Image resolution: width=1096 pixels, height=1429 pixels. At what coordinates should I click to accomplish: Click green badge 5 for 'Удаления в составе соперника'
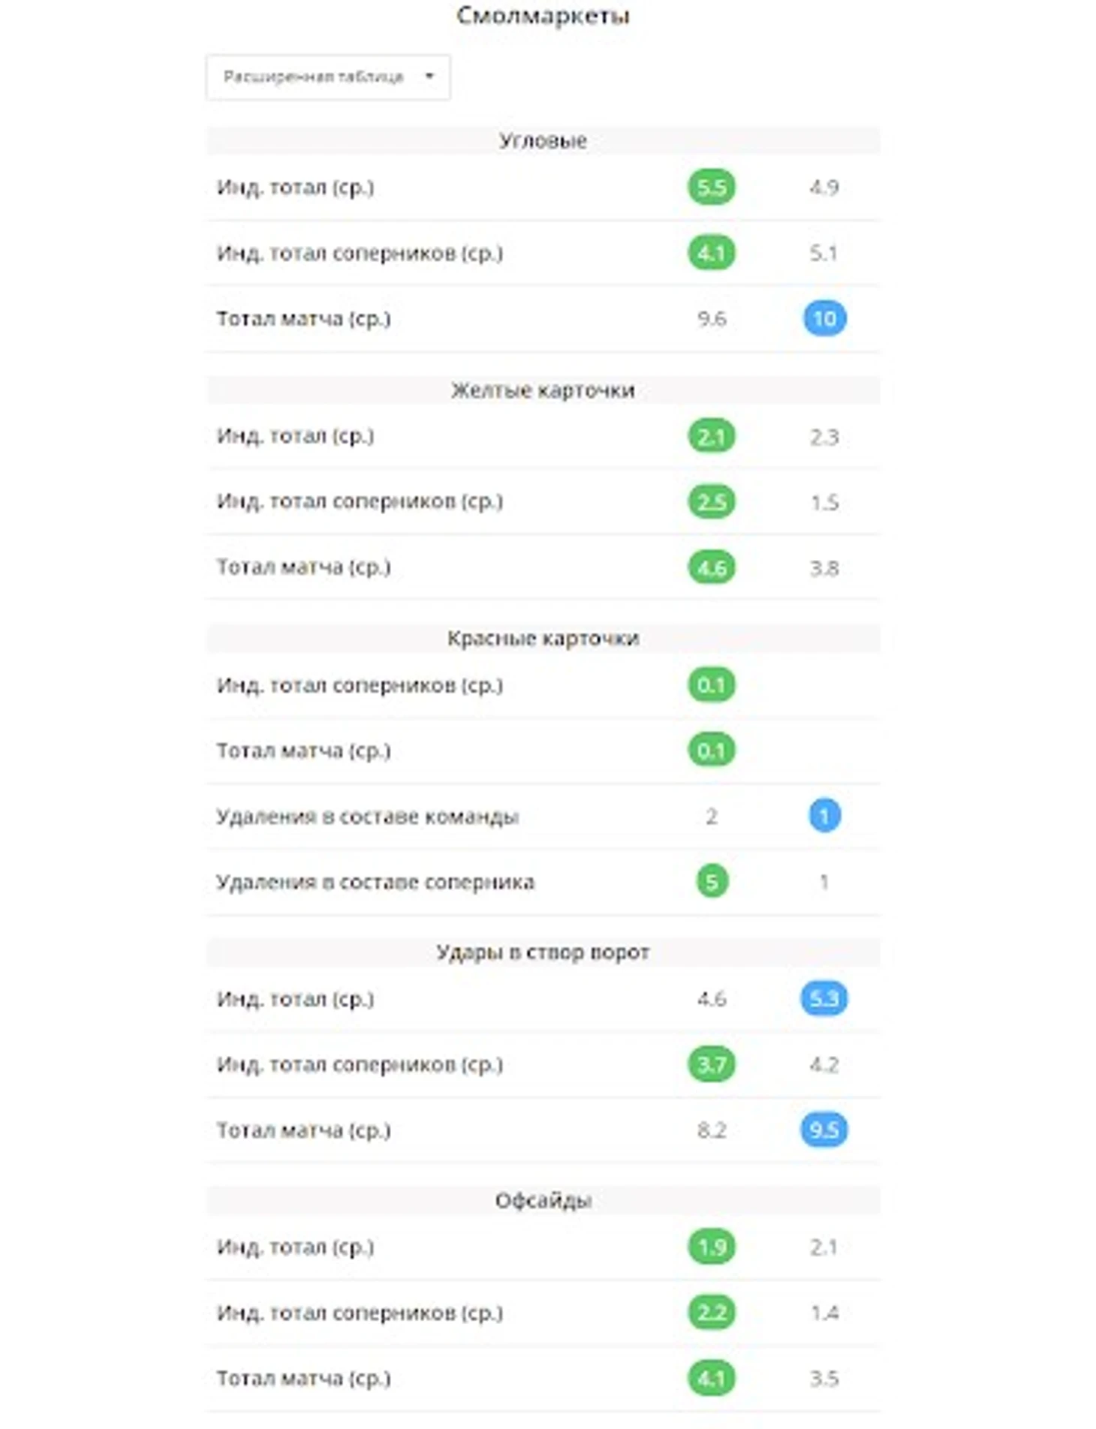pos(712,881)
